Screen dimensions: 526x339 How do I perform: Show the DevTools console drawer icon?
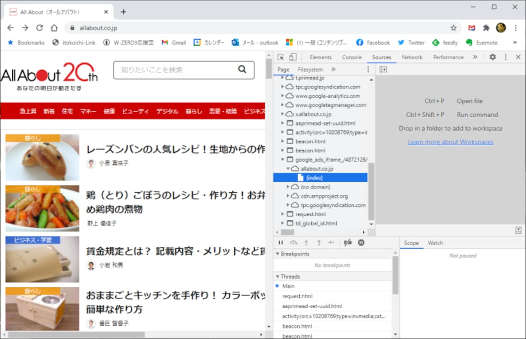(519, 230)
